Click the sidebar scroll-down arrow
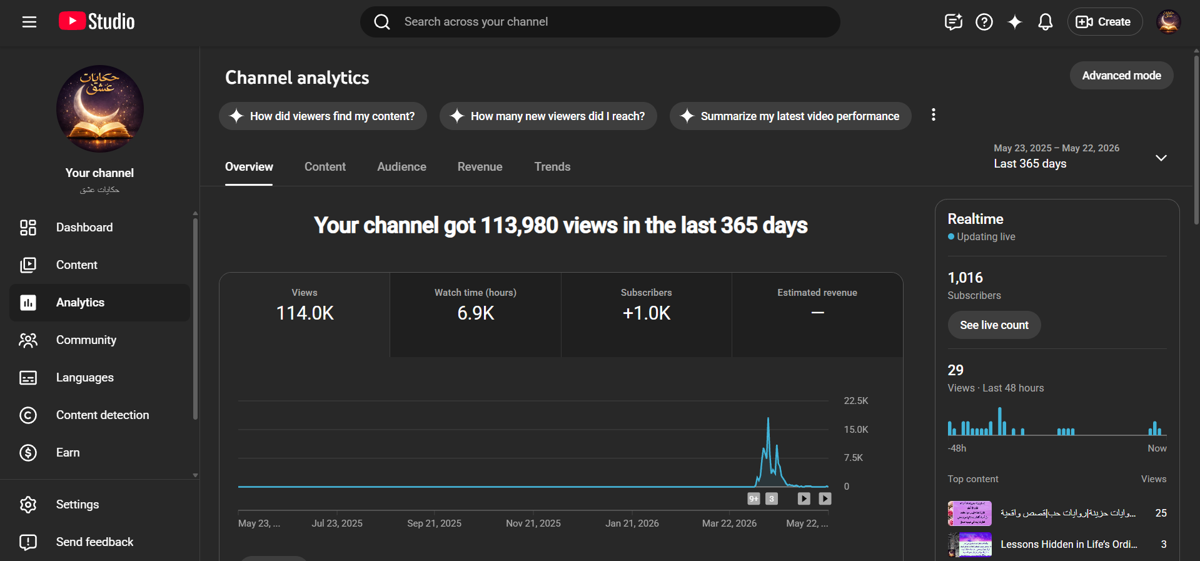This screenshot has height=561, width=1200. [195, 475]
